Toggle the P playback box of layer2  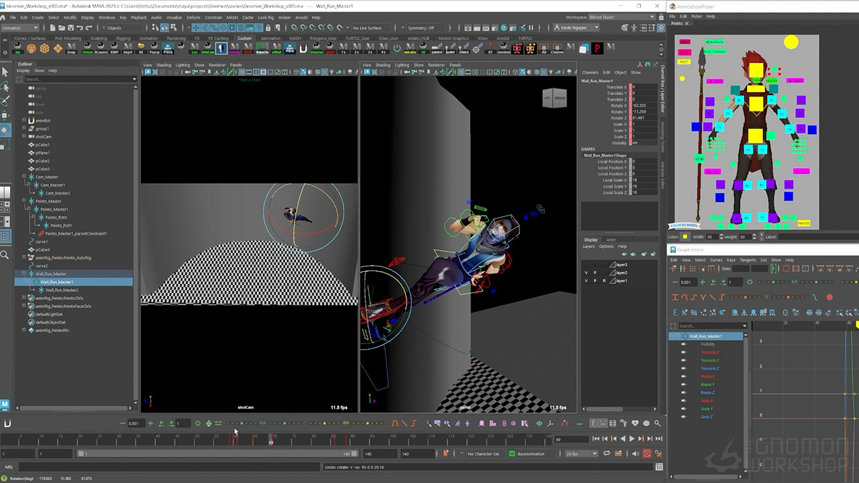[595, 272]
